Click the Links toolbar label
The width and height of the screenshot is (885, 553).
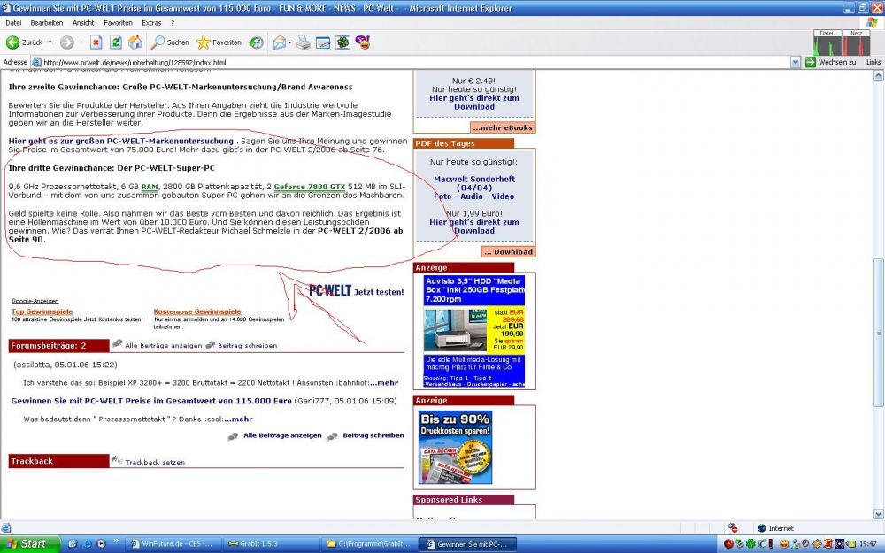pos(873,62)
